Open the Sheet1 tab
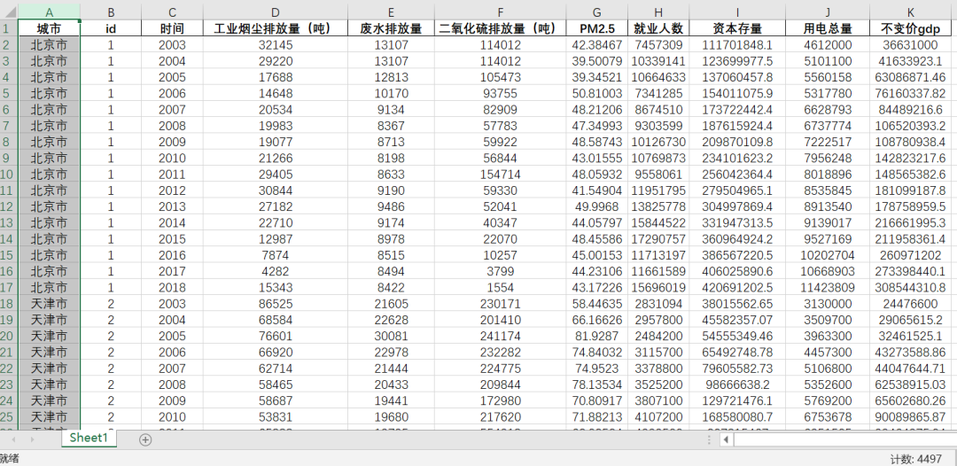 coord(89,438)
